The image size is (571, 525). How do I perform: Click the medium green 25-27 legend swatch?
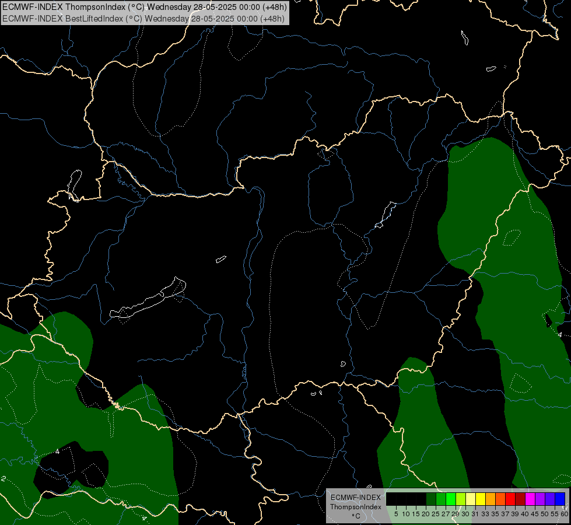point(441,499)
